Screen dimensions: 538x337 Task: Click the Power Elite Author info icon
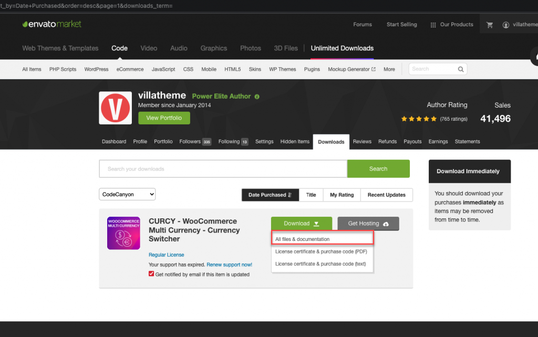(x=257, y=97)
